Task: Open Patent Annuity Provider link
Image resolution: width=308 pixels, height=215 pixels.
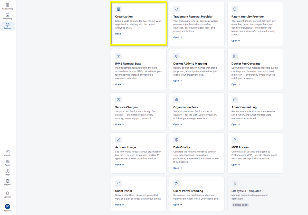Action: click(x=236, y=41)
